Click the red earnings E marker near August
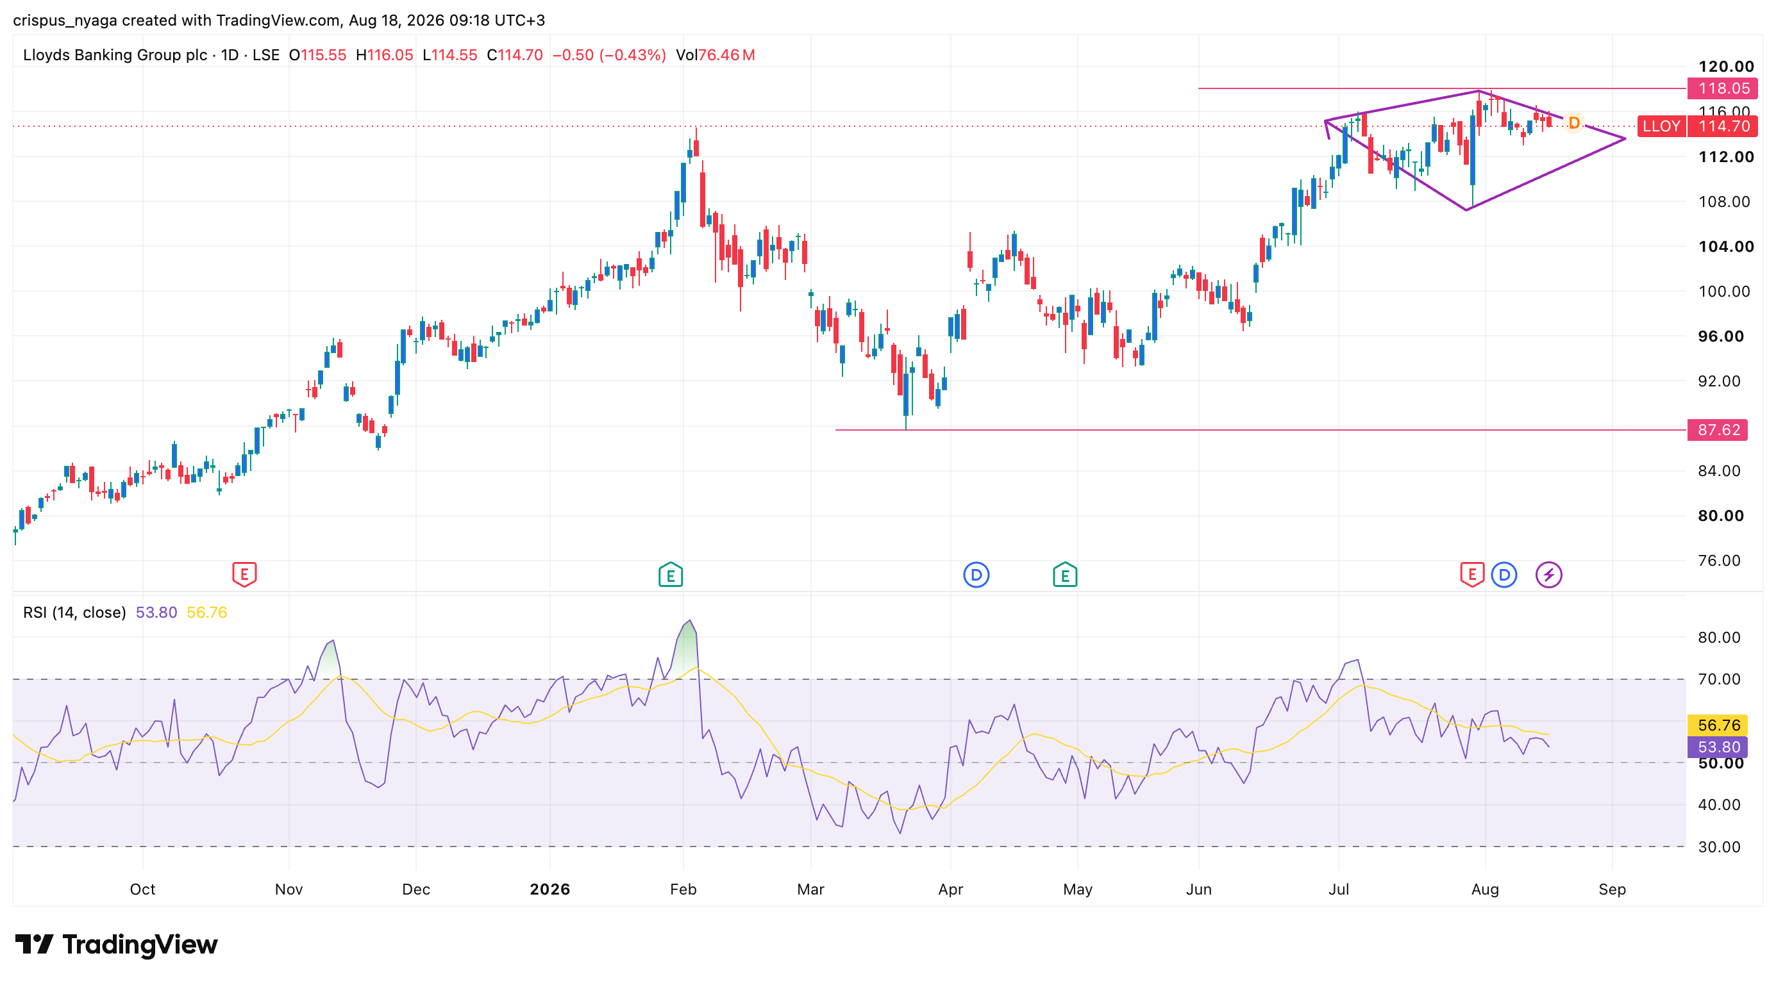Image resolution: width=1776 pixels, height=983 pixels. pyautogui.click(x=1471, y=574)
